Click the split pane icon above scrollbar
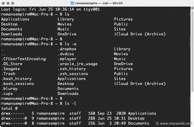The width and height of the screenshot is (194, 127). (x=192, y=8)
